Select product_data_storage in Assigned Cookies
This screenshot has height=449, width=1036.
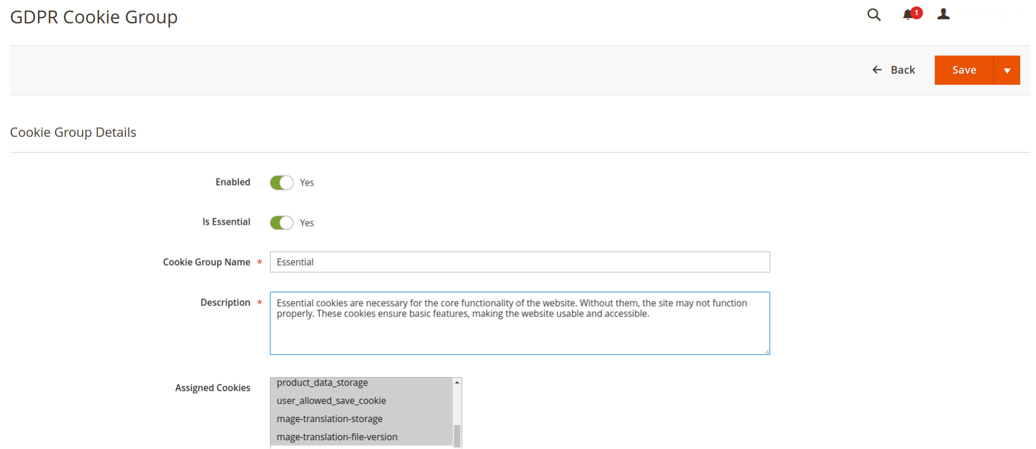(322, 383)
